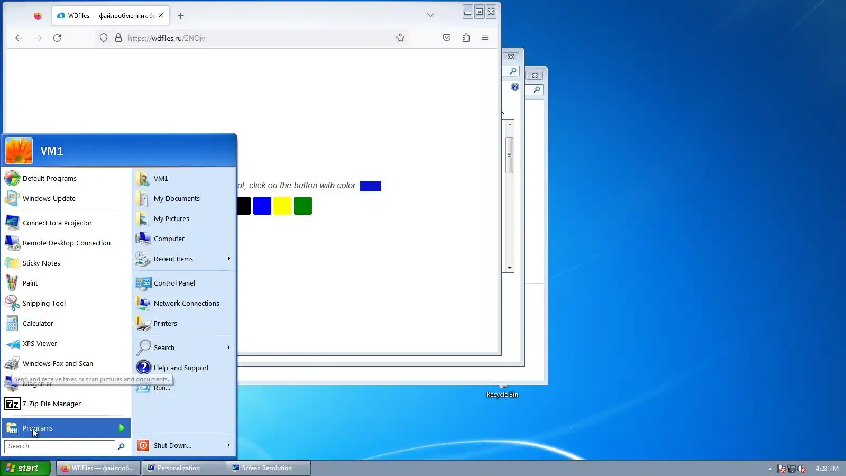Click the scrollbar up arrow in the background window

(510, 124)
